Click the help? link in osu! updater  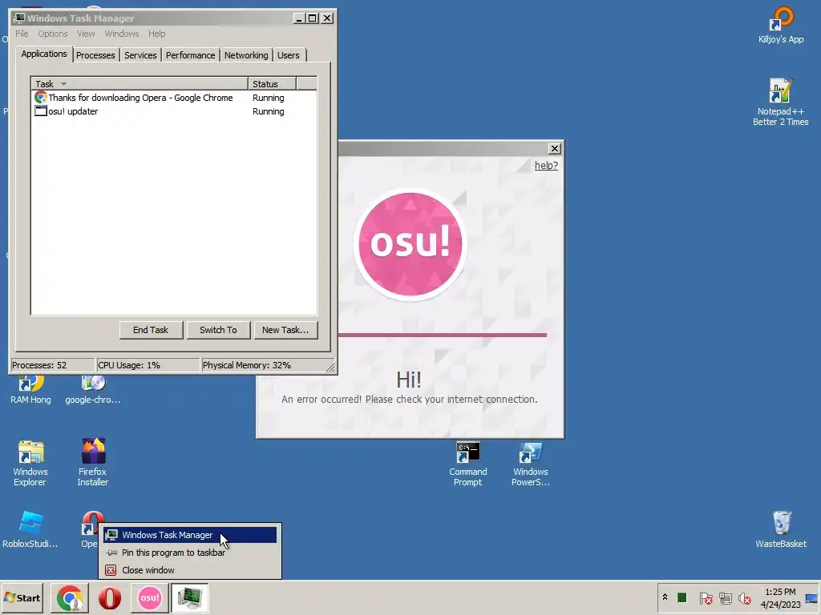click(x=545, y=165)
